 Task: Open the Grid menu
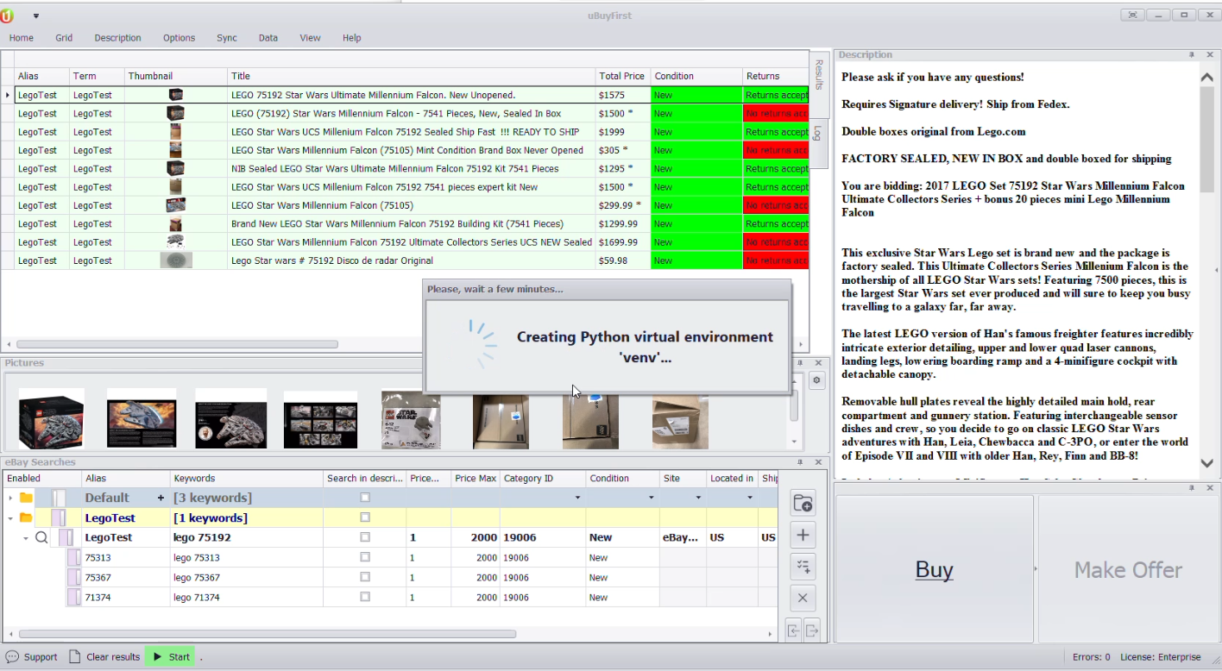tap(64, 38)
